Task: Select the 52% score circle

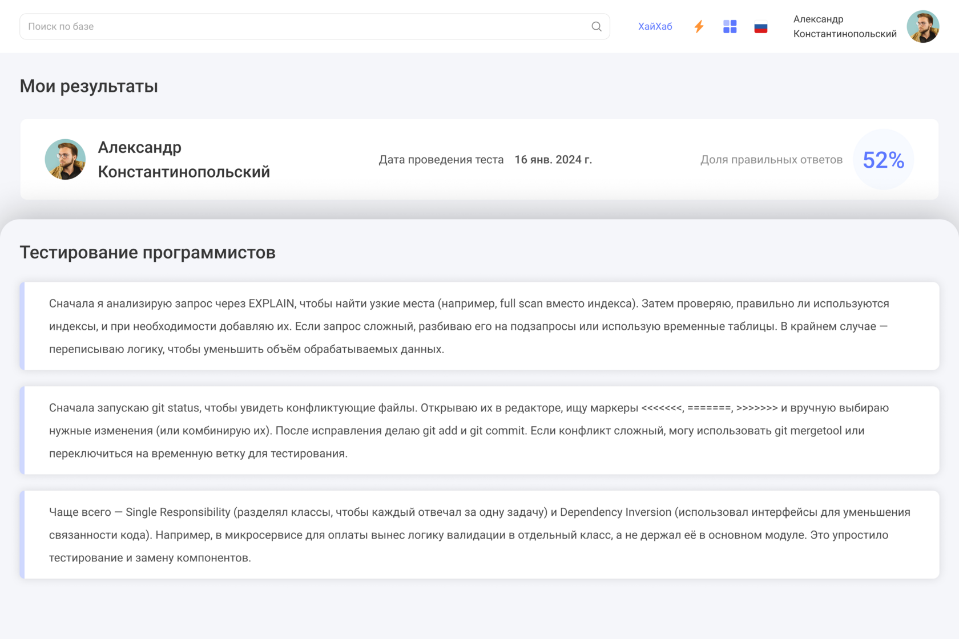Action: 883,159
